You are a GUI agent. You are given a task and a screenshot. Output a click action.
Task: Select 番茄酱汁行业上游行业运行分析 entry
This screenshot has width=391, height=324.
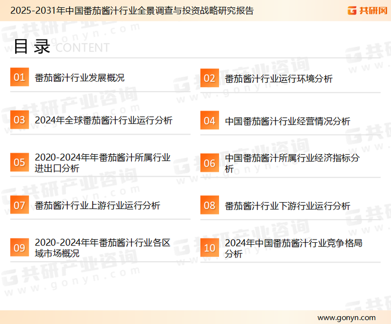pyautogui.click(x=97, y=205)
